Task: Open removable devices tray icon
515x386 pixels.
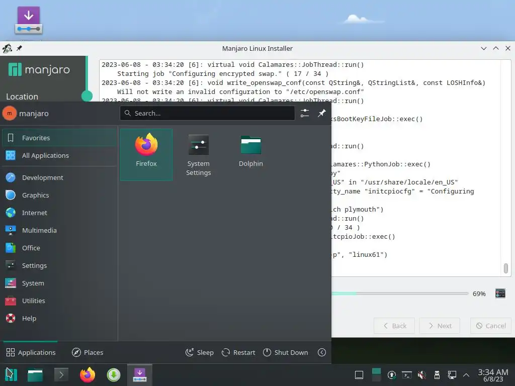Action: coord(437,375)
